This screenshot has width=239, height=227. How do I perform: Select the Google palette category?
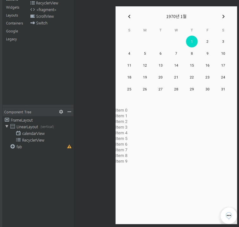point(12,31)
